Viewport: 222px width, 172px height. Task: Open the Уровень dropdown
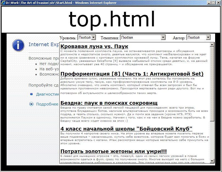[x=87, y=37]
